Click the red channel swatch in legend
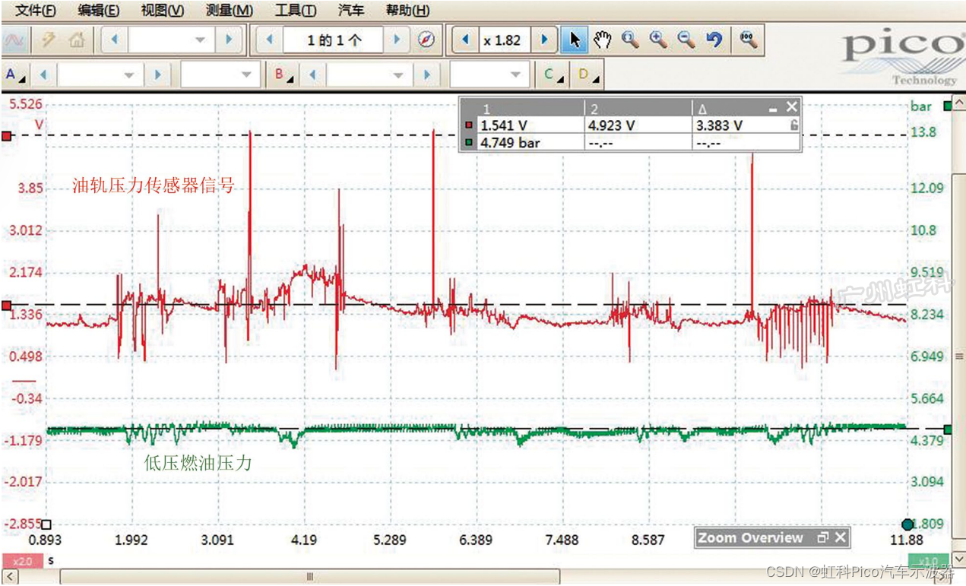Viewport: 966px width, 586px height. [x=469, y=126]
